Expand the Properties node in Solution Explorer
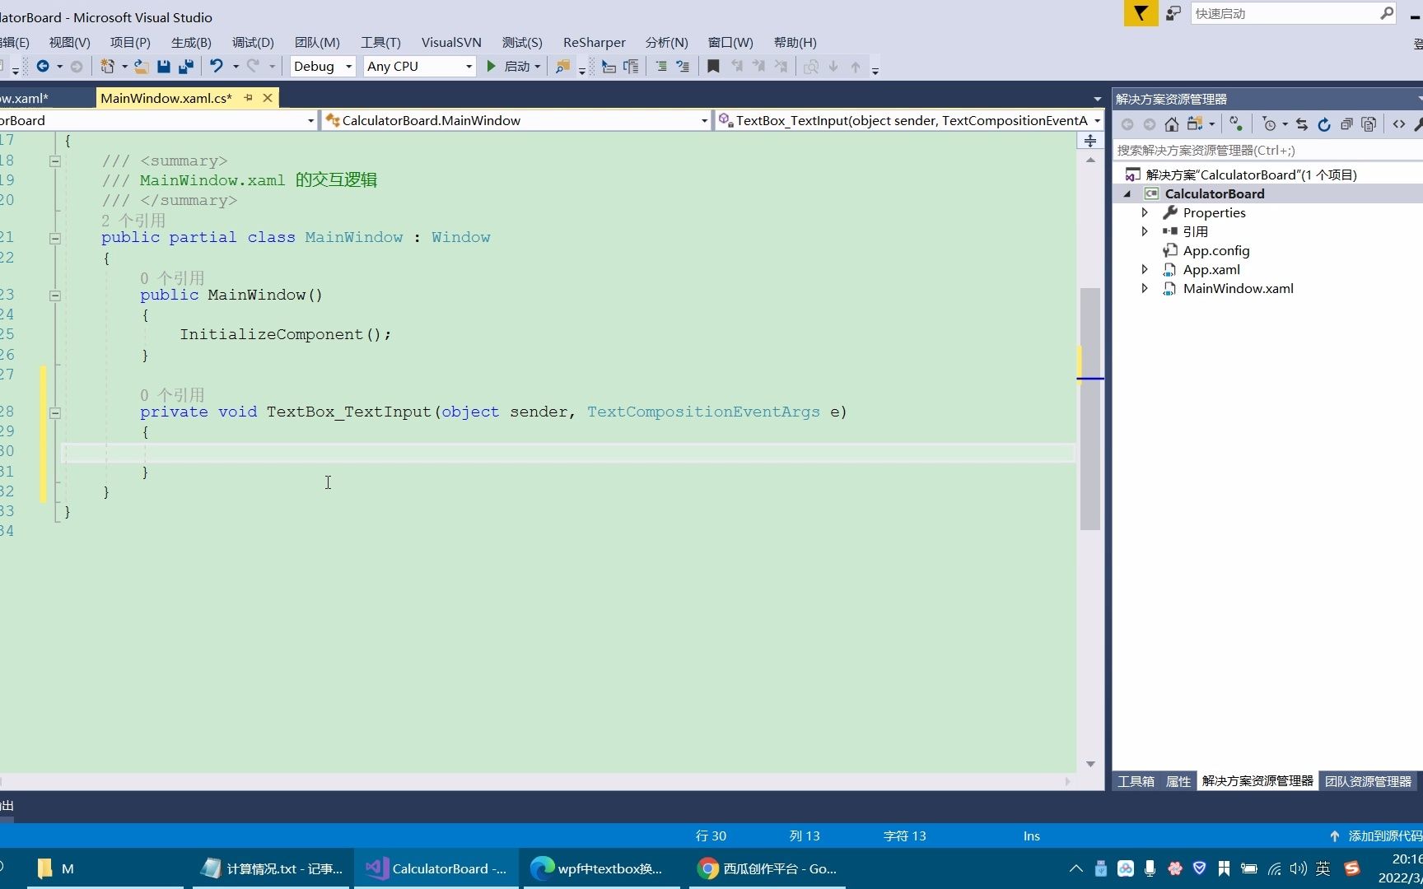 [x=1145, y=212]
